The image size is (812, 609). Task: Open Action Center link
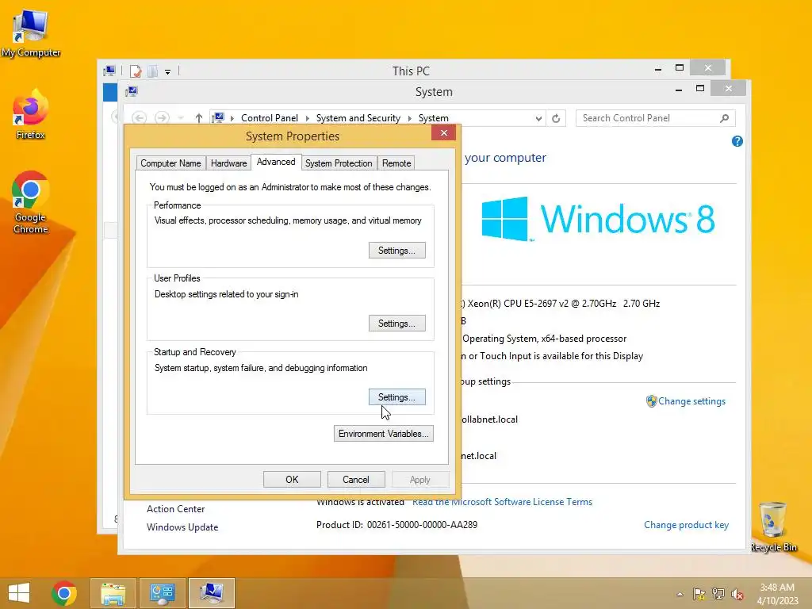tap(175, 509)
